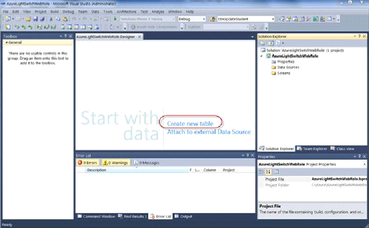Viewport: 369px width, 228px height.
Task: Toggle the 0 Warnings filter
Action: 116,163
